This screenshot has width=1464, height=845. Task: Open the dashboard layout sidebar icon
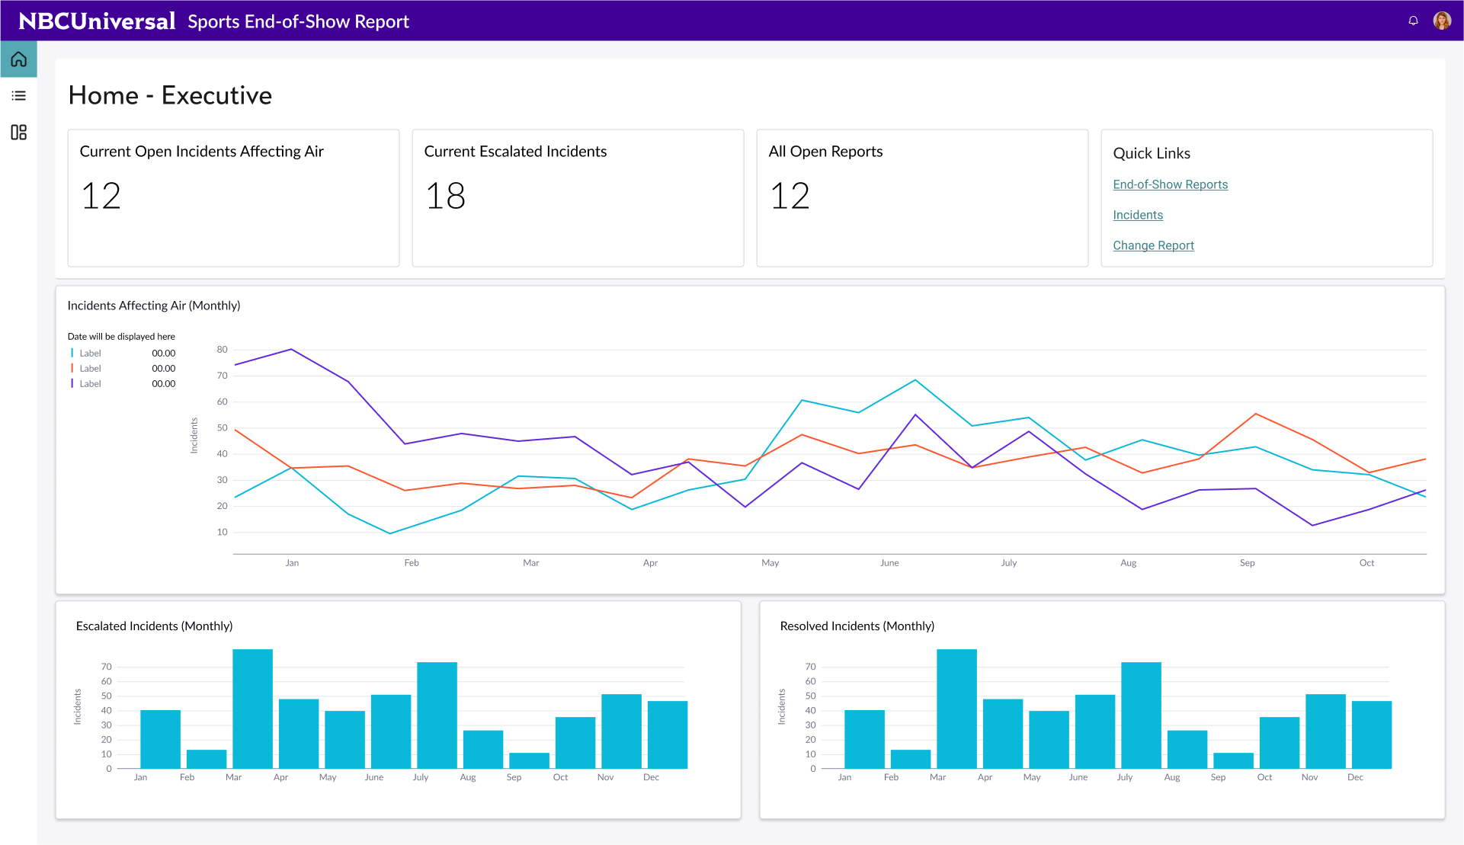click(18, 133)
